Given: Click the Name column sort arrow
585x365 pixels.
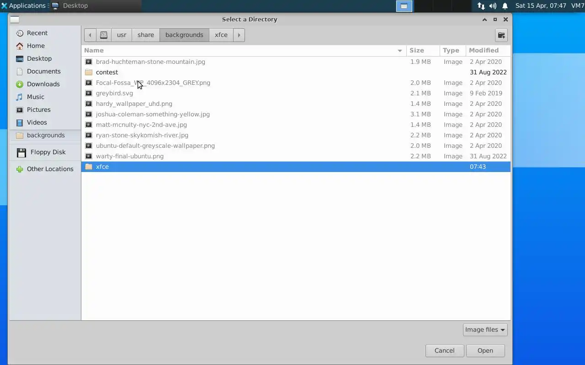Looking at the screenshot, I should (x=400, y=51).
